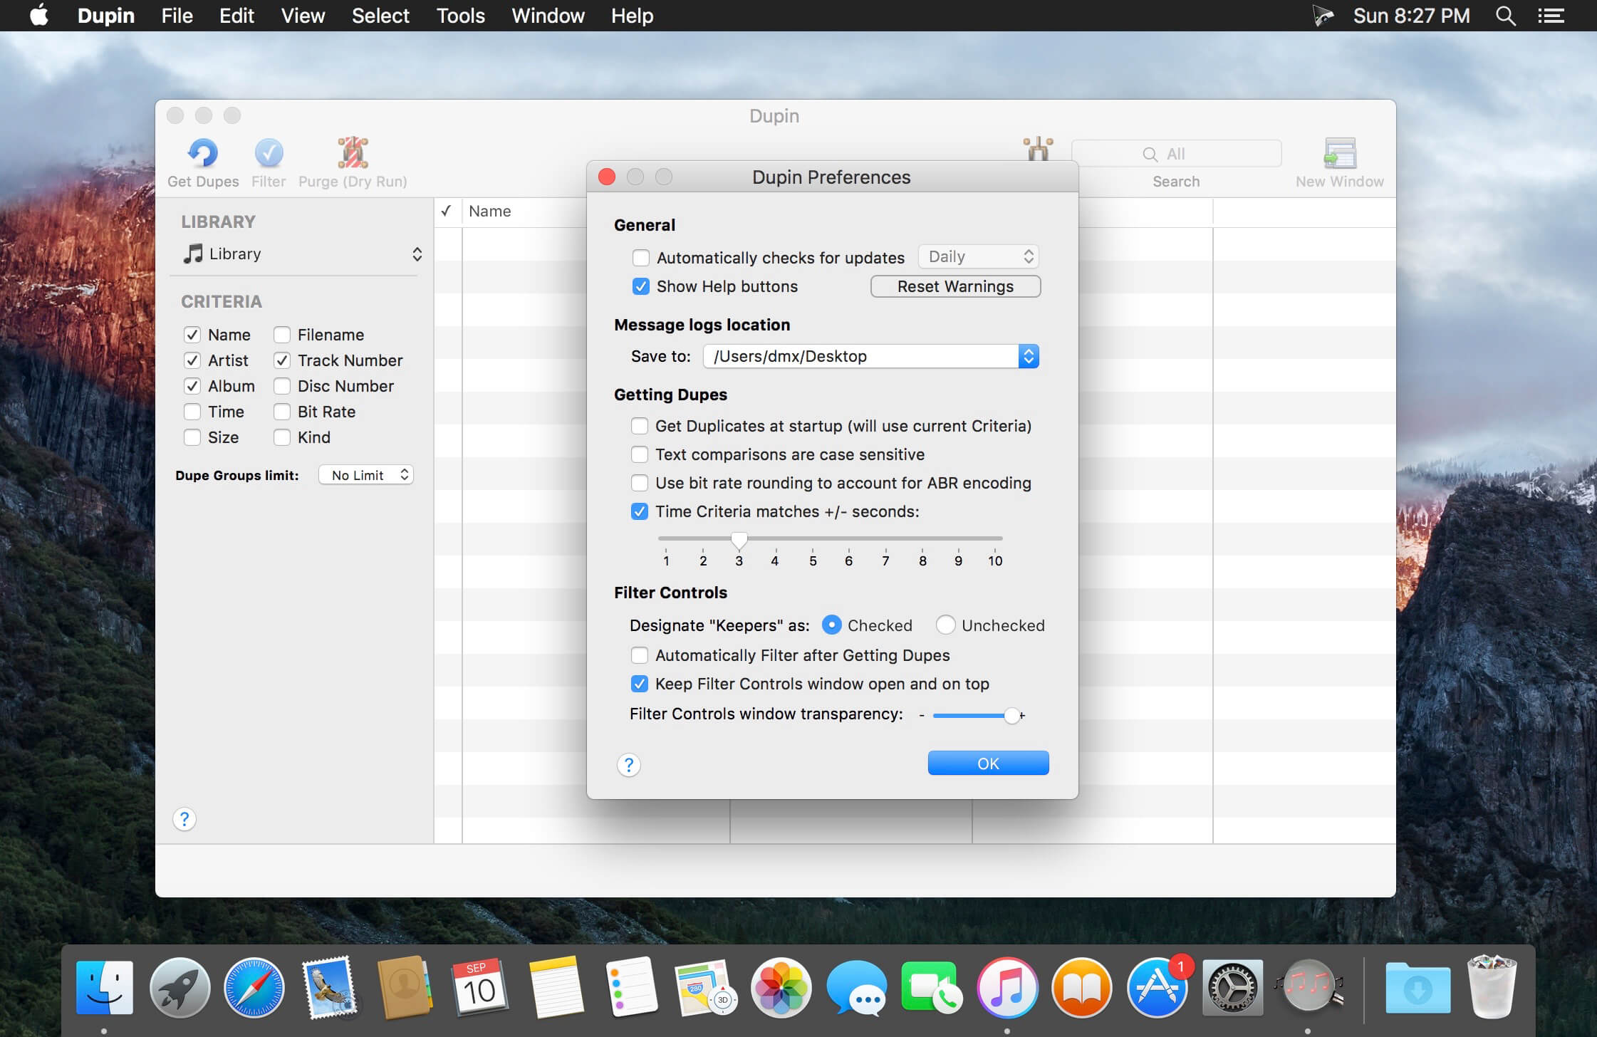The height and width of the screenshot is (1037, 1597).
Task: Open App Store from the Dock
Action: coord(1158,987)
